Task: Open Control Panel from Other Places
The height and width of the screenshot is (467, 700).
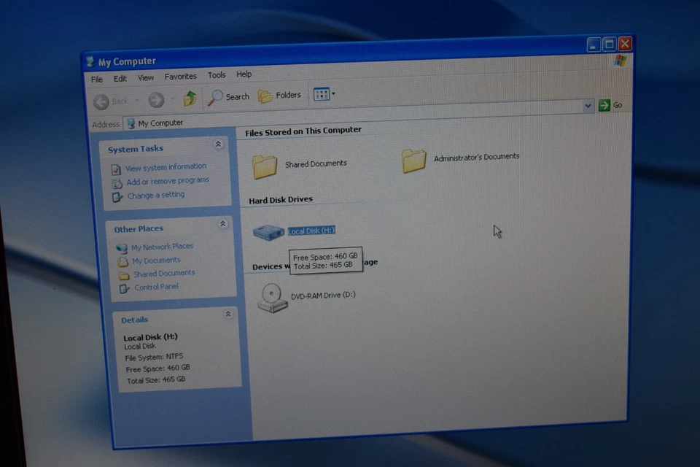Action: pos(156,287)
